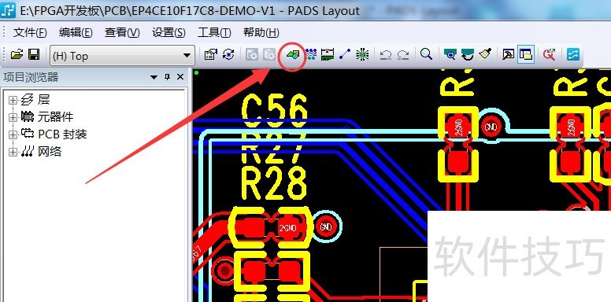Open the Design toolbar icon
611x302 pixels.
(x=310, y=54)
